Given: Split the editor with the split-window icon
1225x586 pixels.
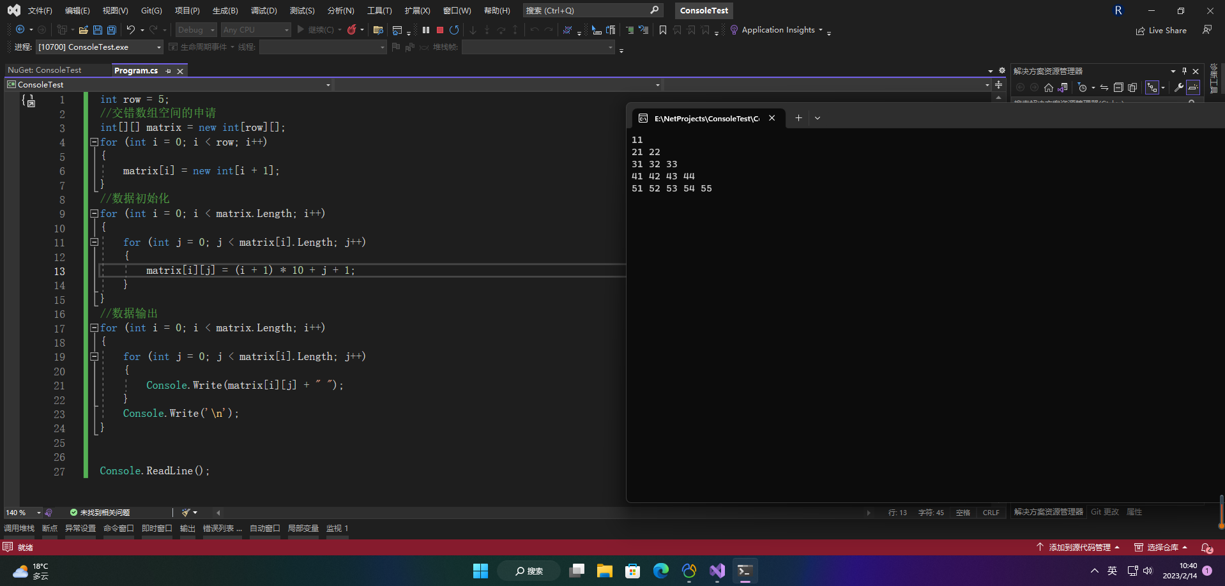Looking at the screenshot, I should [998, 84].
